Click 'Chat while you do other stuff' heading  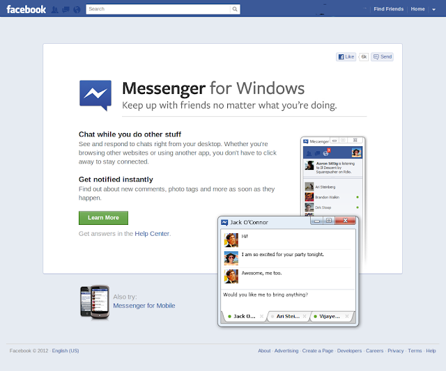[130, 134]
